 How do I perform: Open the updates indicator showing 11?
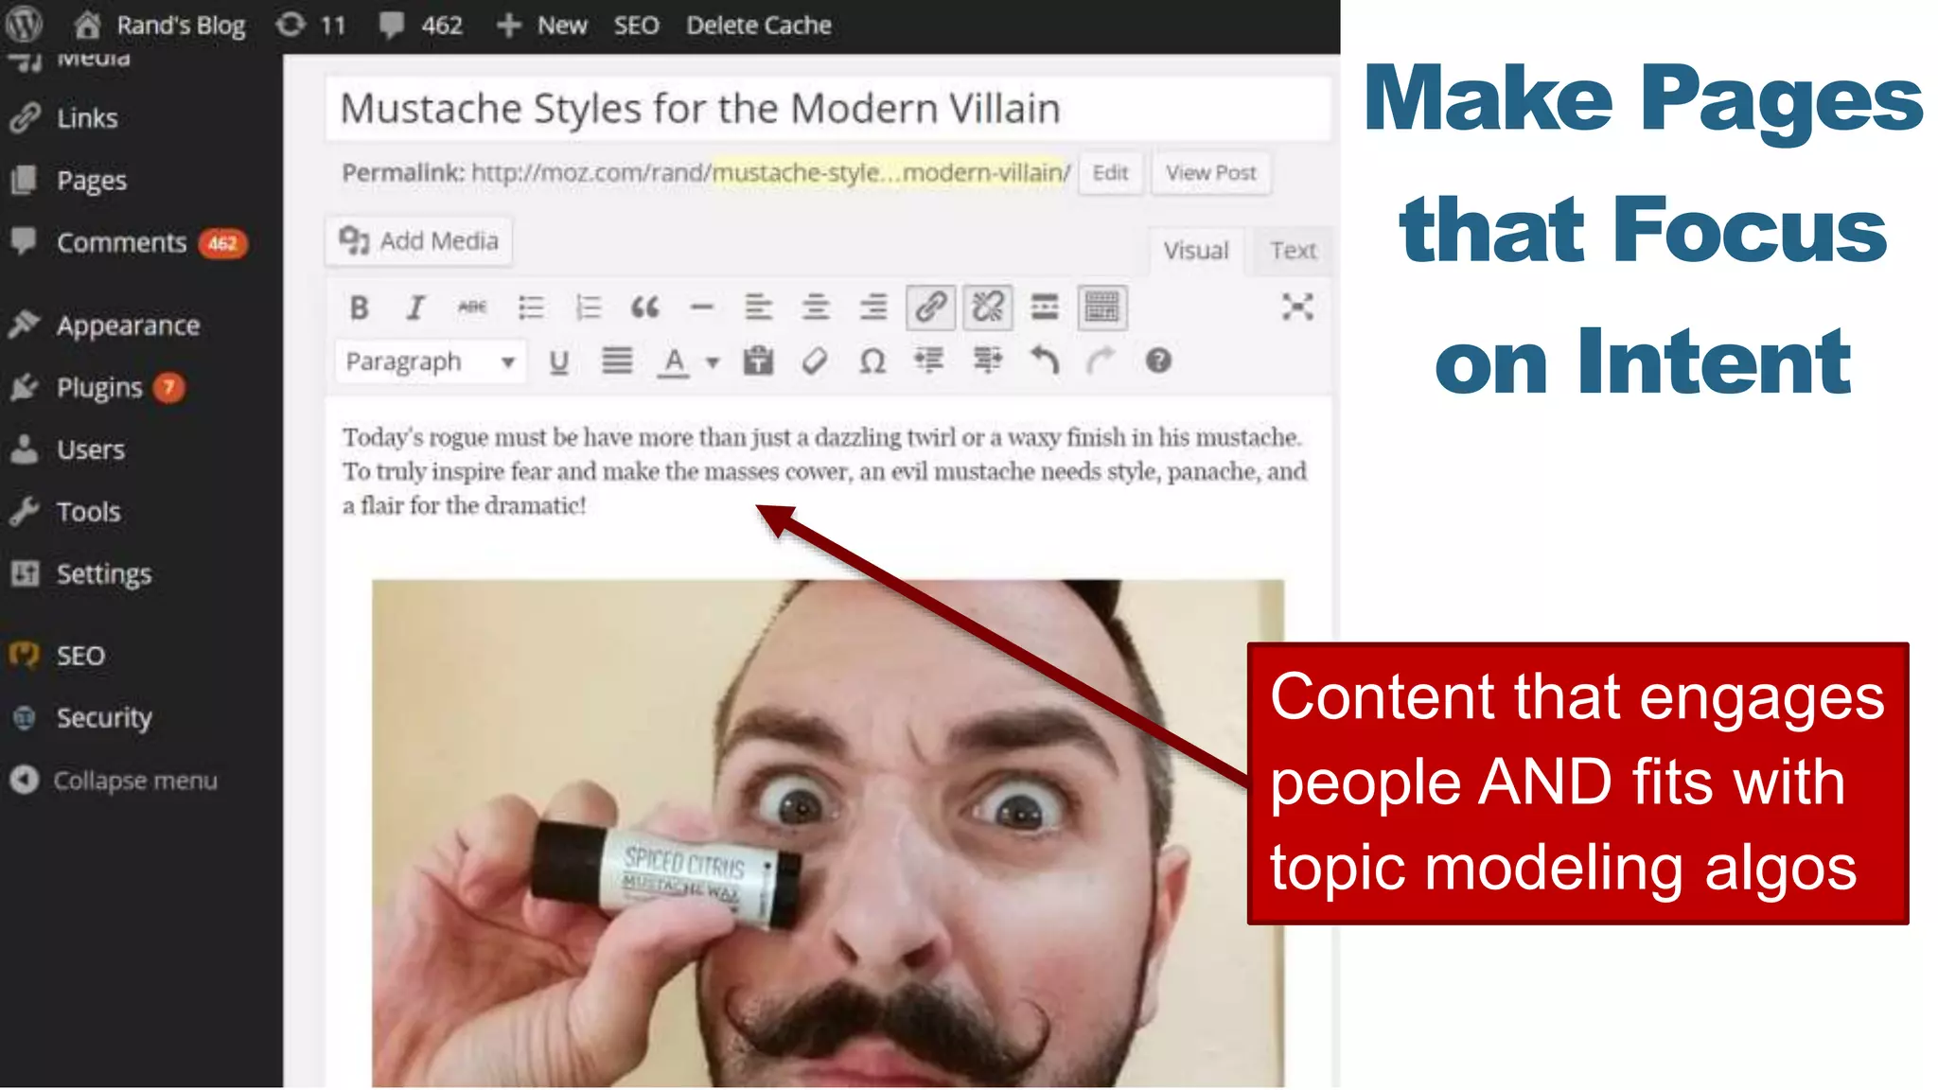tap(311, 26)
